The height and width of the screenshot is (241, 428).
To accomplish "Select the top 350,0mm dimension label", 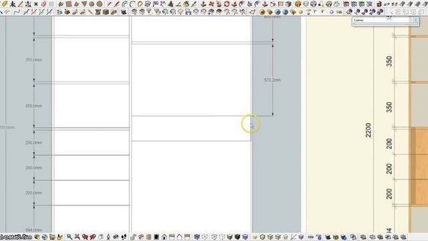I will [34, 60].
